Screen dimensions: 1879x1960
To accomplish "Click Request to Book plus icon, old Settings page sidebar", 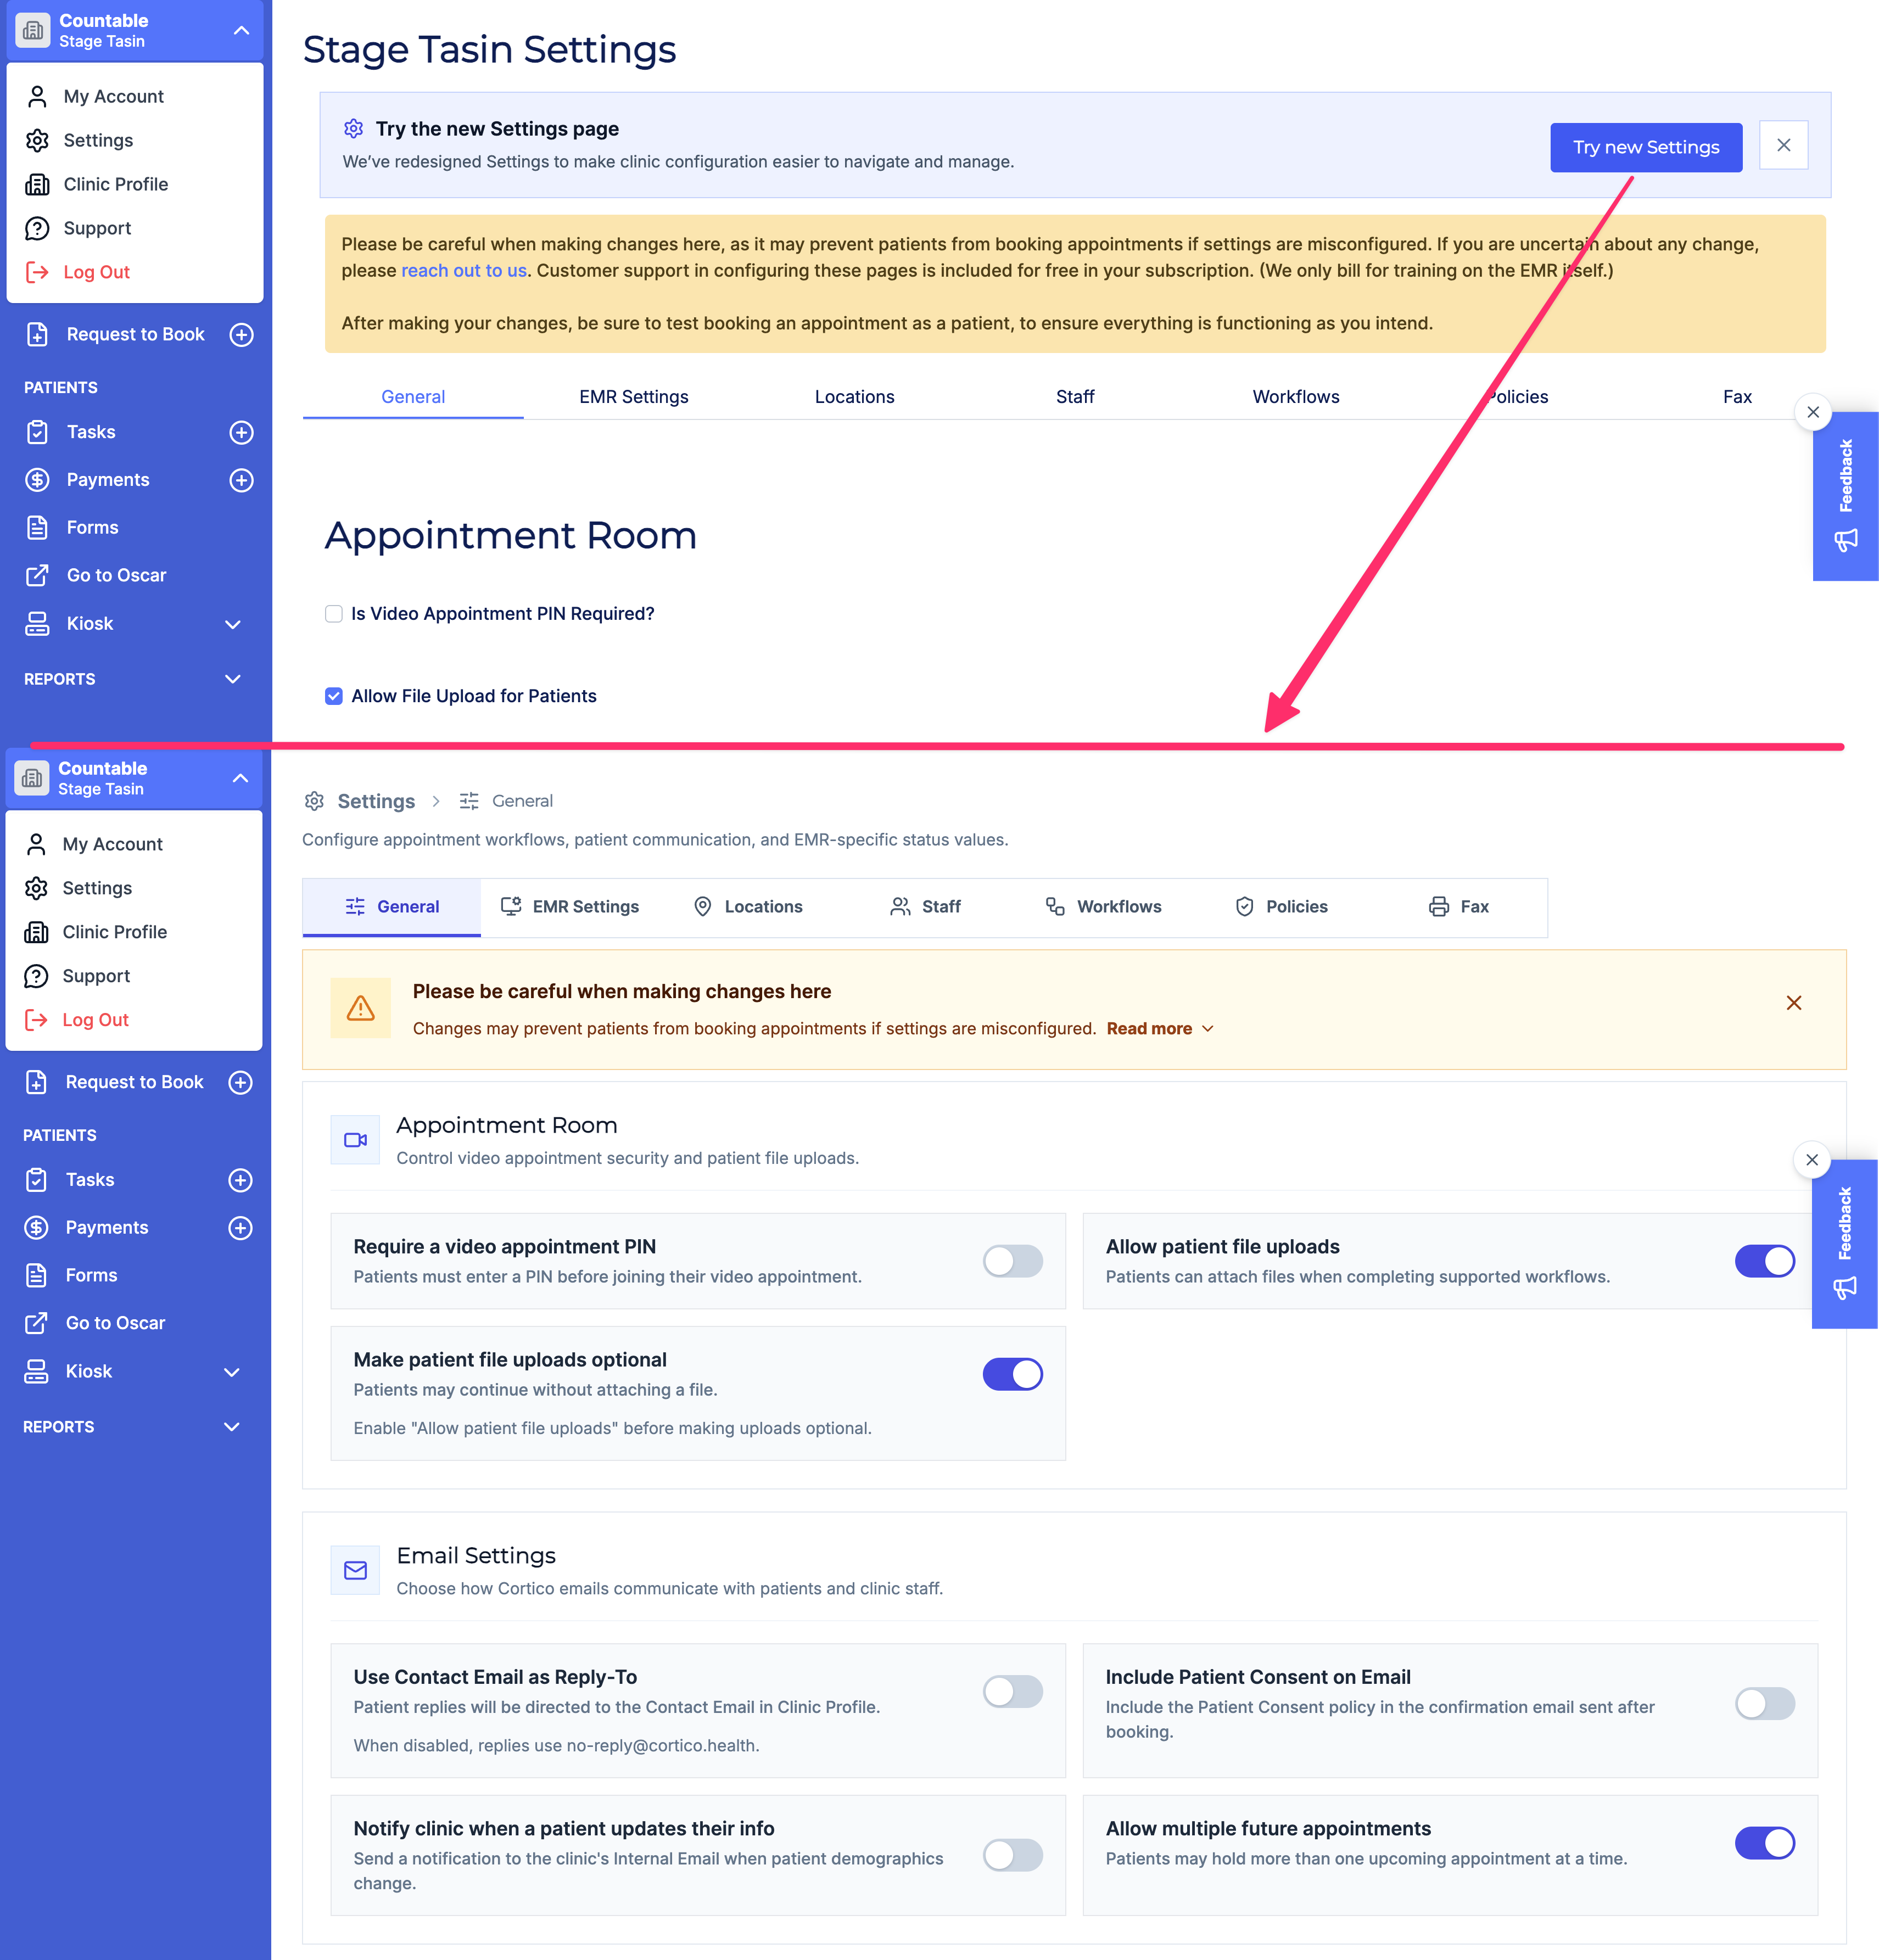I will pos(241,334).
